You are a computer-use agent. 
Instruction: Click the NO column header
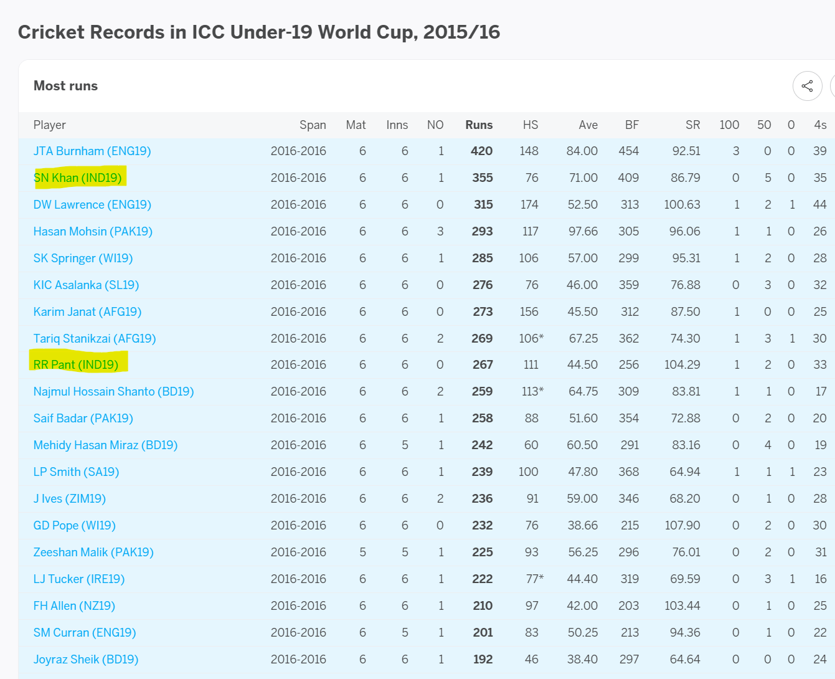coord(435,125)
